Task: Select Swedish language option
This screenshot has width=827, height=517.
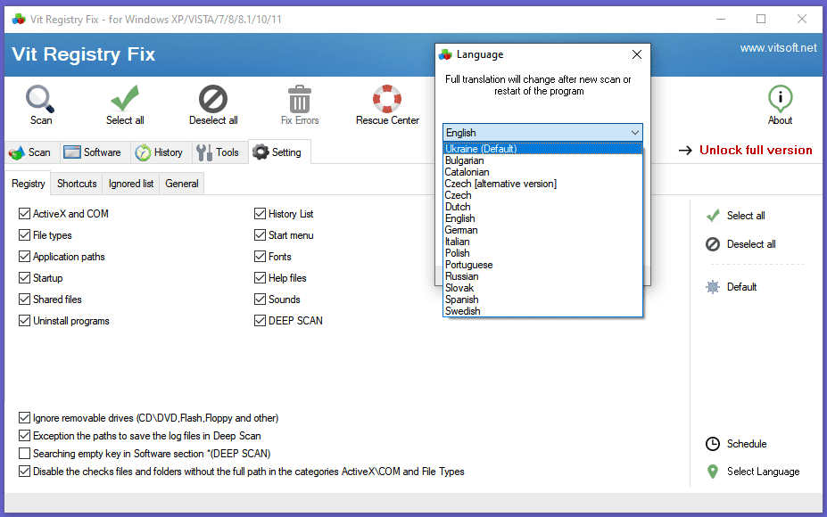Action: 542,311
